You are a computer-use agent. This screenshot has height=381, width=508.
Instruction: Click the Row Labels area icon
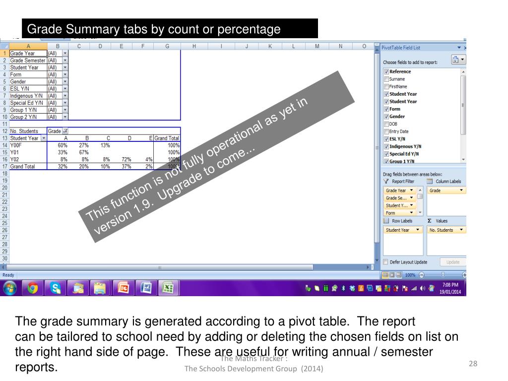click(386, 221)
